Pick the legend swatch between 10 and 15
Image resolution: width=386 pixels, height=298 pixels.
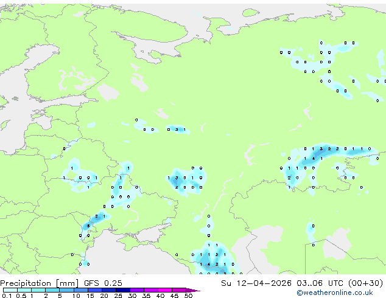[80, 290]
